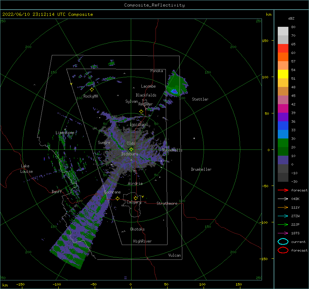Click the Olds label
309x289 pixels.
[131, 143]
